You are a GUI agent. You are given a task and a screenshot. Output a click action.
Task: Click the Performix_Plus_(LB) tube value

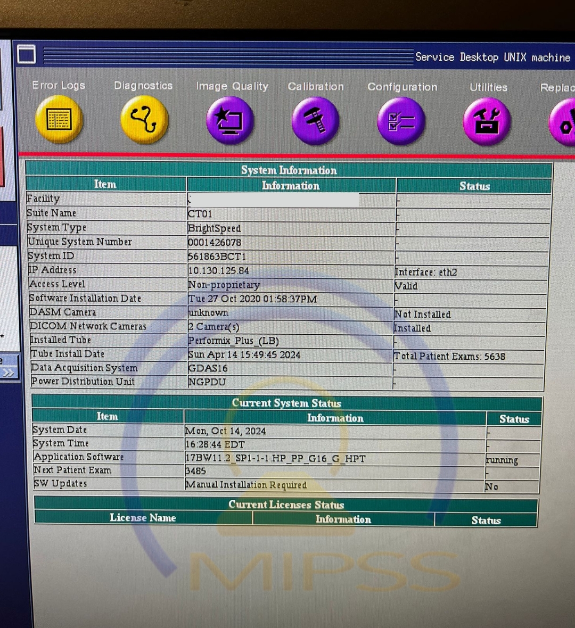pos(233,341)
